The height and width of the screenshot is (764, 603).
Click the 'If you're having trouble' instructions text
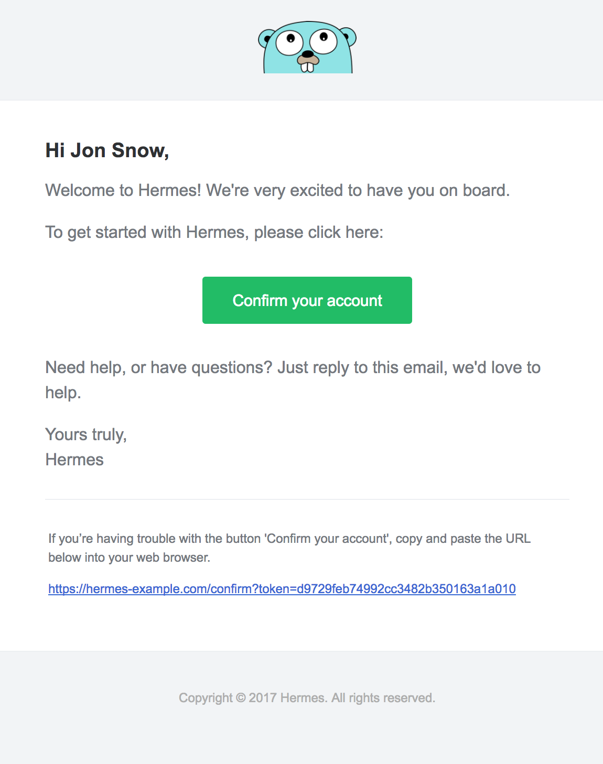point(289,539)
